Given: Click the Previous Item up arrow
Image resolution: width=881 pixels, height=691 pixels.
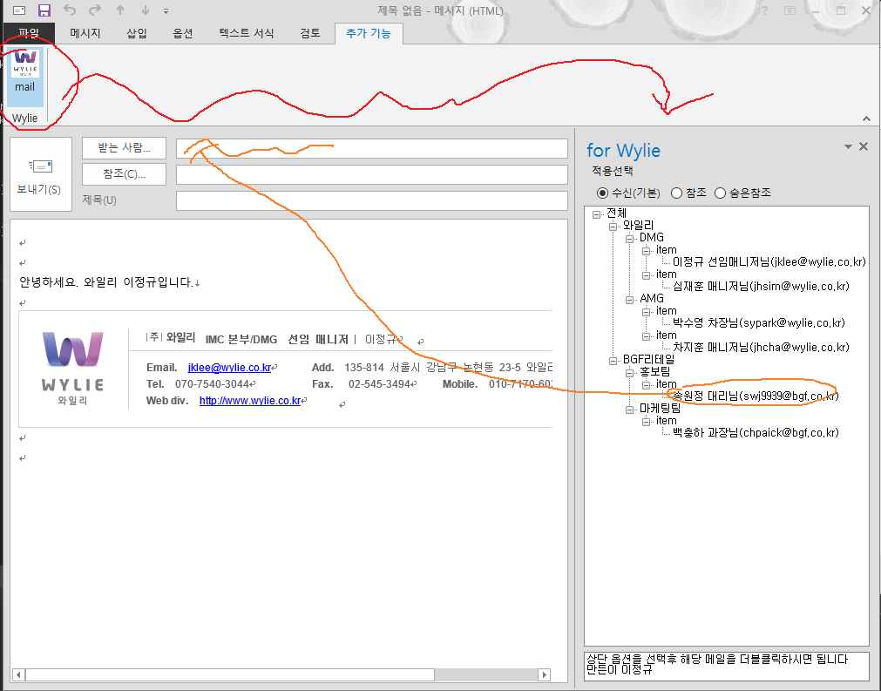Looking at the screenshot, I should [x=120, y=10].
